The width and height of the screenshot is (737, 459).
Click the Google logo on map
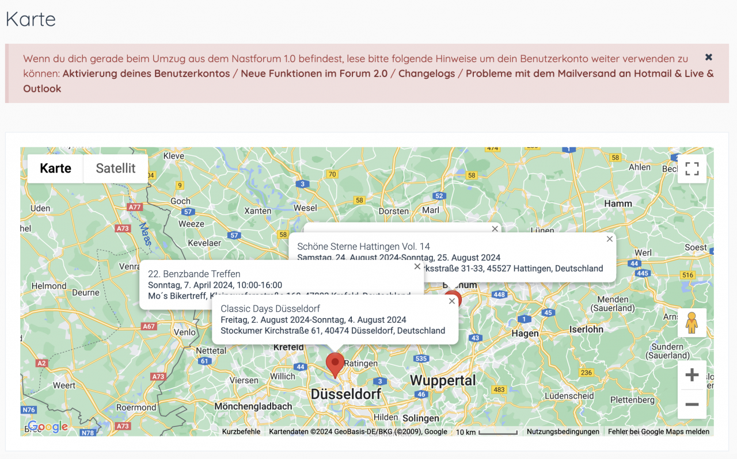coord(47,427)
